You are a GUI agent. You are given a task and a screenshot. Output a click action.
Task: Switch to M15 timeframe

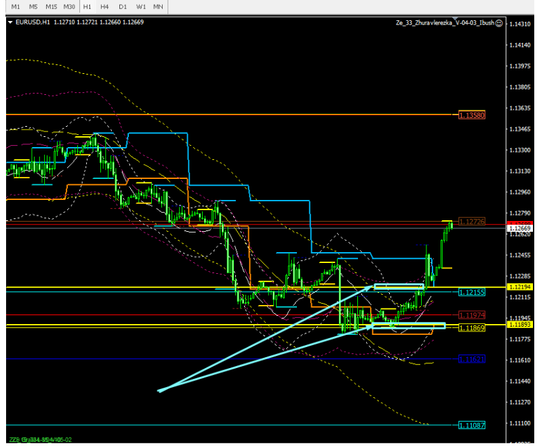tap(52, 6)
